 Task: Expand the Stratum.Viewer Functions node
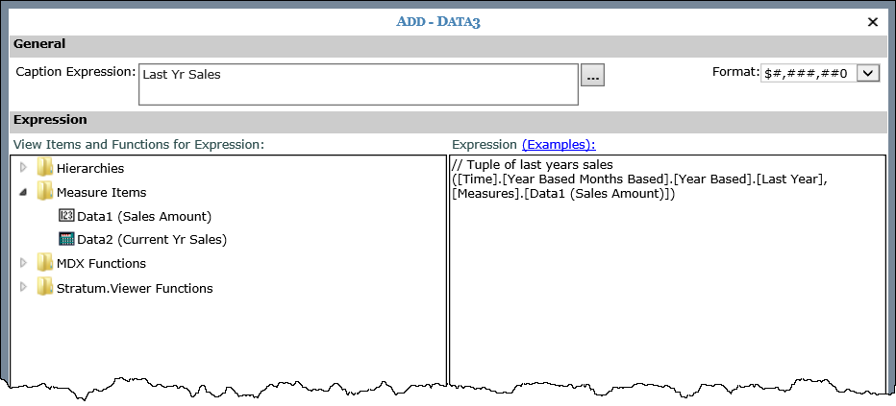pos(24,288)
